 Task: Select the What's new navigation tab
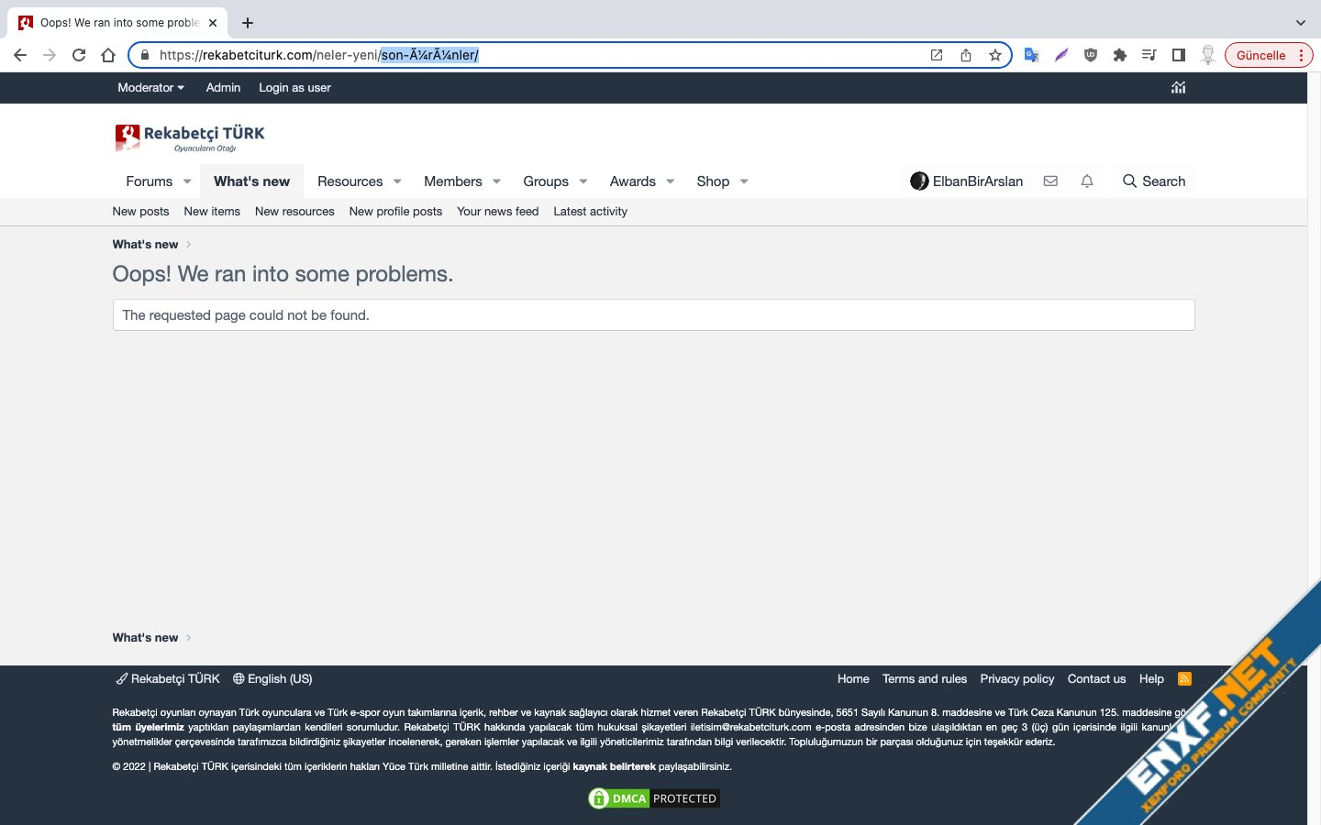251,181
